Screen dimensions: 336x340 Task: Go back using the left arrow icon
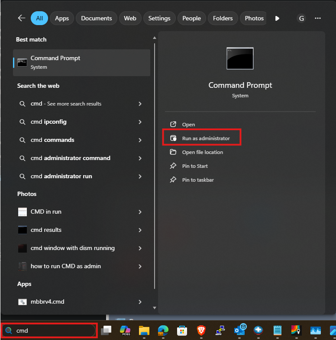click(x=22, y=18)
